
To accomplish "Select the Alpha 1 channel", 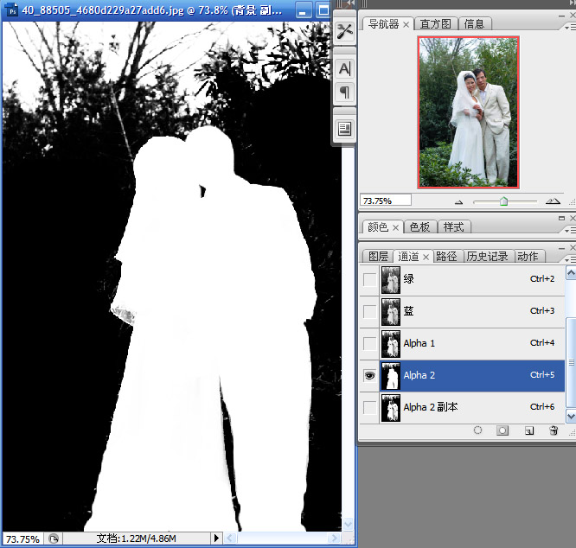I will [x=462, y=343].
